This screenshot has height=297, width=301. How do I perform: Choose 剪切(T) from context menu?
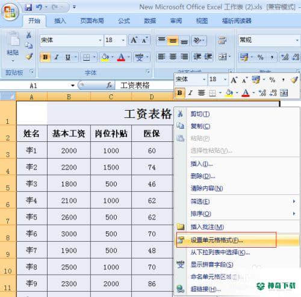(x=237, y=114)
